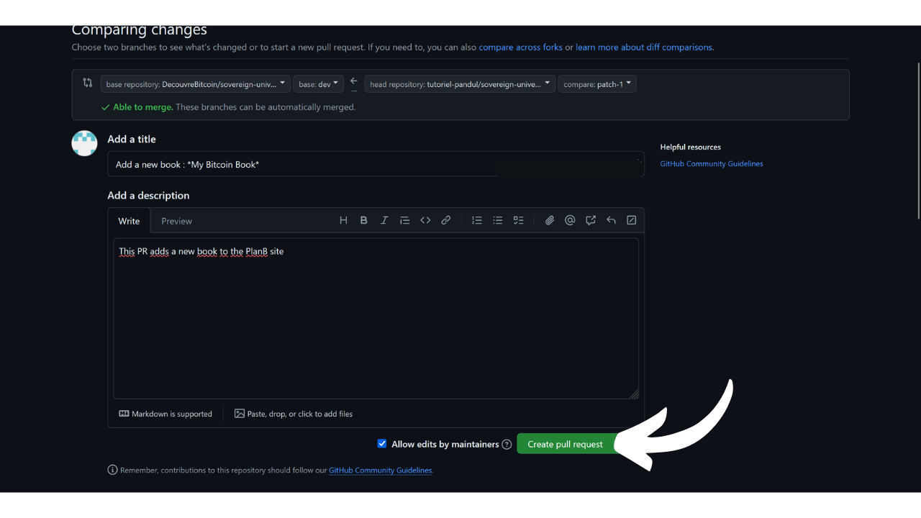This screenshot has height=518, width=921.
Task: Open the base: dev branch dropdown
Action: (318, 84)
